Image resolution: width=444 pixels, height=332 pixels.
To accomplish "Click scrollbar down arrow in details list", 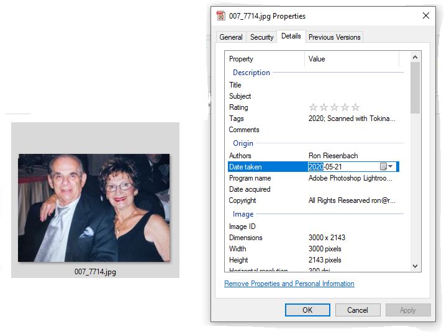I will click(415, 266).
